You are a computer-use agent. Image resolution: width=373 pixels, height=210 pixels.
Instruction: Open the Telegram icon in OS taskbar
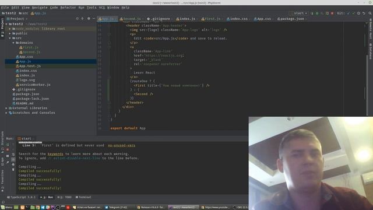click(x=43, y=208)
